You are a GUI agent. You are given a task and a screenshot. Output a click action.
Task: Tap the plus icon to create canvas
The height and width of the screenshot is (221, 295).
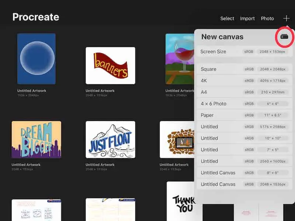pyautogui.click(x=287, y=18)
